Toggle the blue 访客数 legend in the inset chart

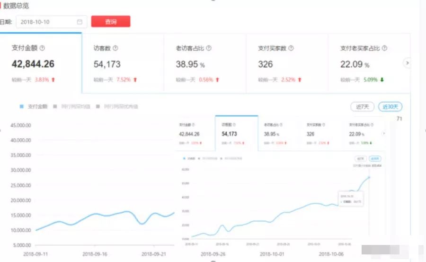coord(189,158)
